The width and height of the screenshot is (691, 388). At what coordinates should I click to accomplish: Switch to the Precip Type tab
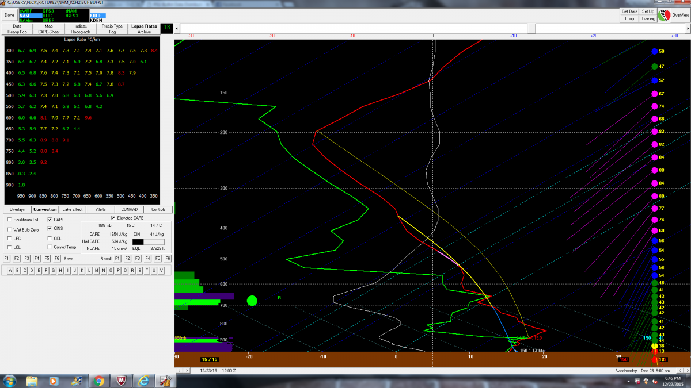[112, 26]
